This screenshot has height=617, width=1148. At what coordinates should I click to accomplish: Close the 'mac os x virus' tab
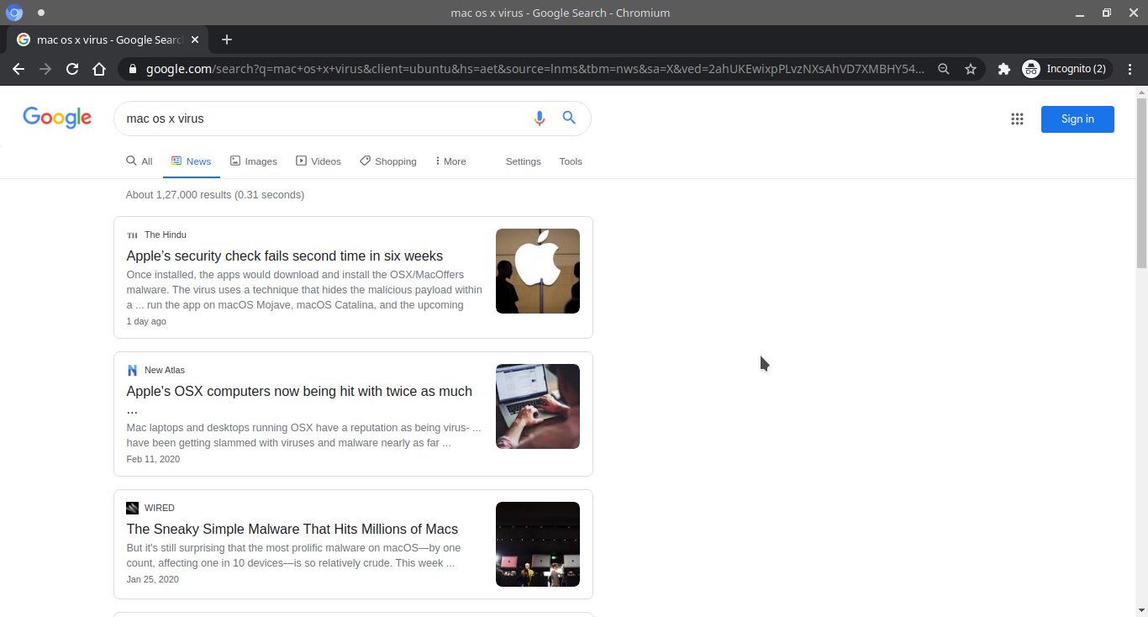[196, 40]
